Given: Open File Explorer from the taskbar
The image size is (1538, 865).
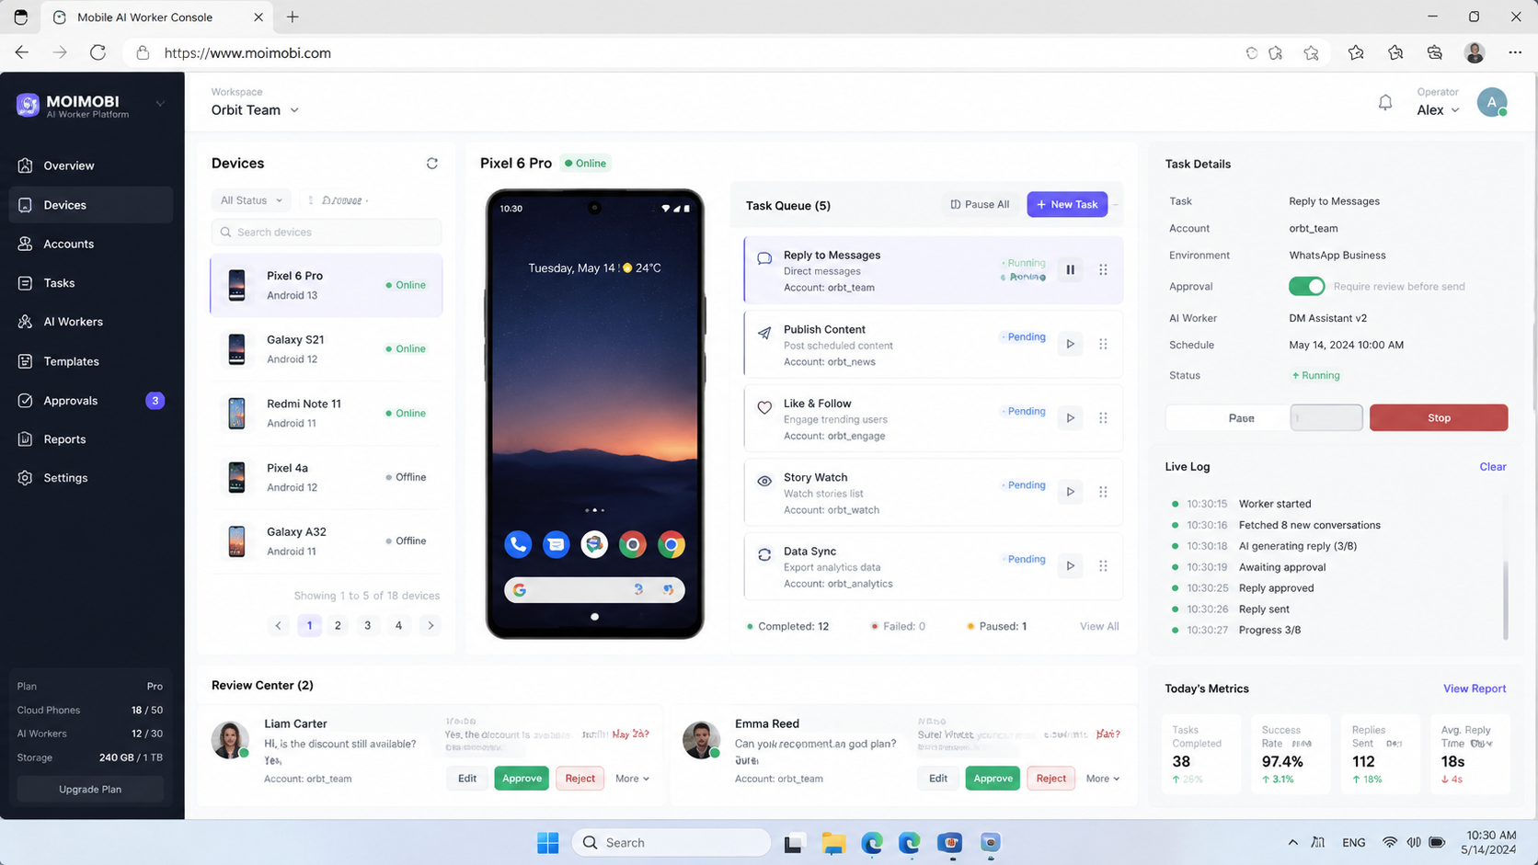Looking at the screenshot, I should click(x=833, y=843).
